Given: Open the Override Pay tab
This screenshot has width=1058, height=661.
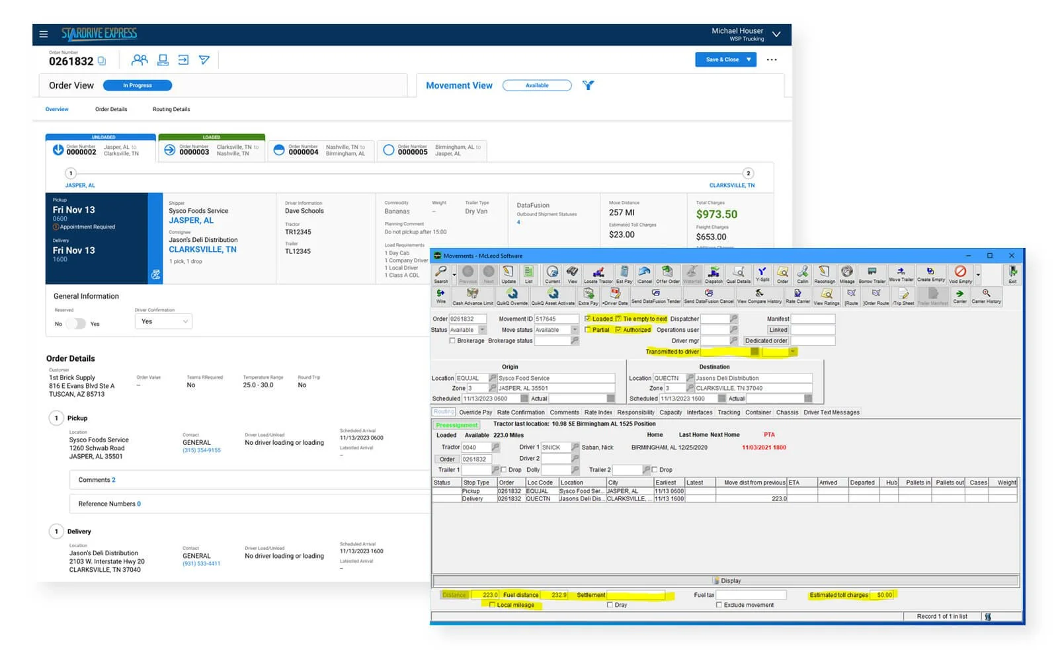Looking at the screenshot, I should (x=475, y=412).
